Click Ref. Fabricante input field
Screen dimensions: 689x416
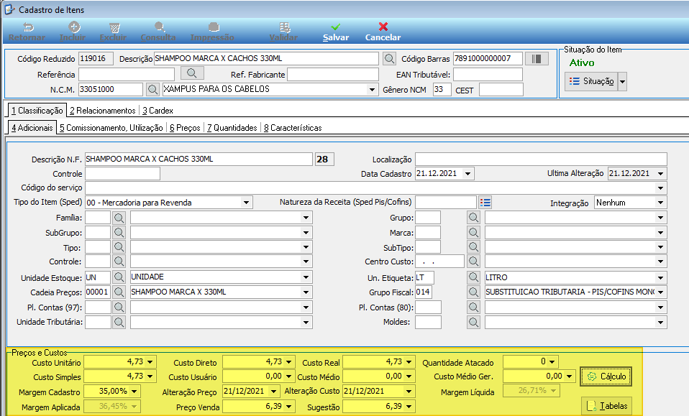(x=333, y=74)
